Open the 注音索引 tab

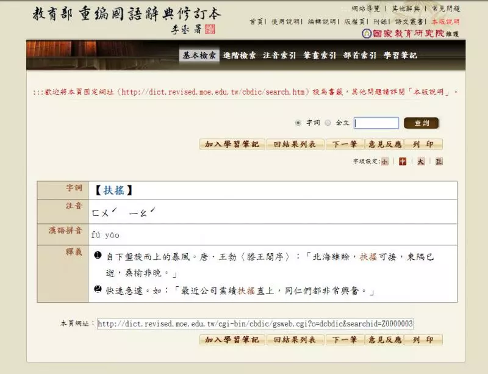(x=279, y=56)
